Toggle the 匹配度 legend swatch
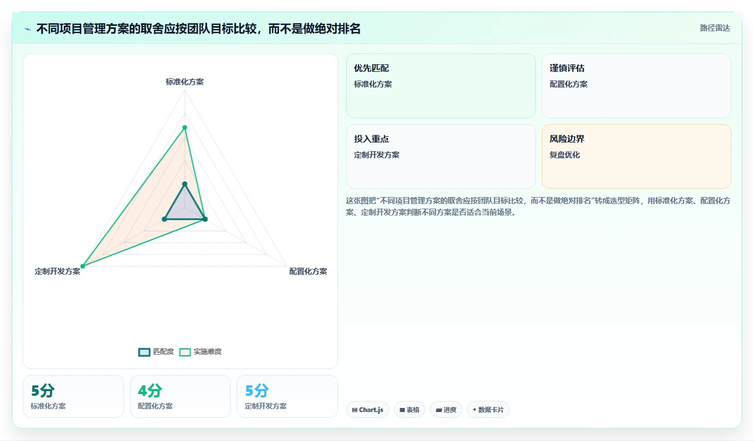This screenshot has width=754, height=441. tap(144, 352)
